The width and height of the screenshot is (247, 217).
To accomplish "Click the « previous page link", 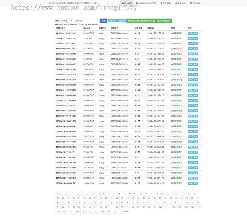I will pyautogui.click(x=64, y=193).
